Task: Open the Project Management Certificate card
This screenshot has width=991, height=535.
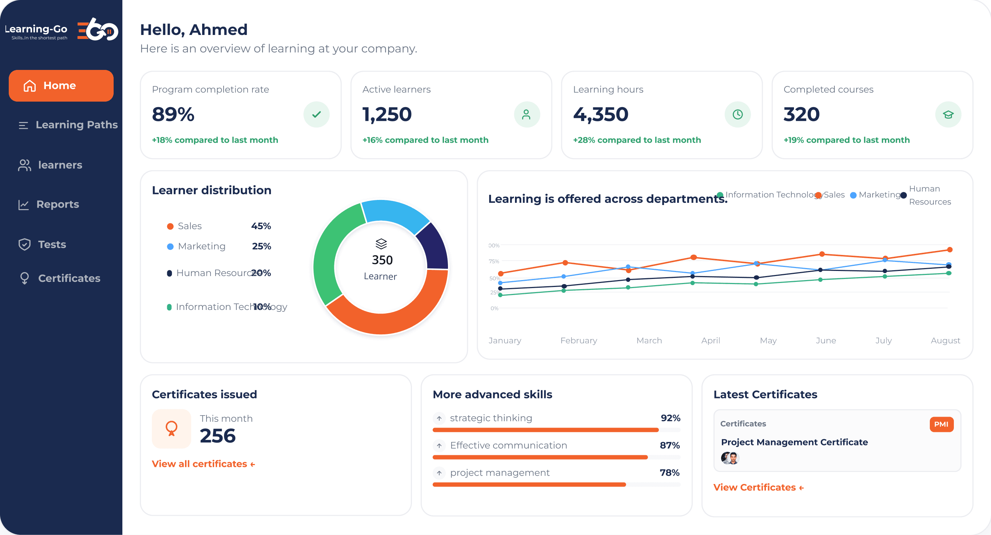Action: tap(837, 441)
